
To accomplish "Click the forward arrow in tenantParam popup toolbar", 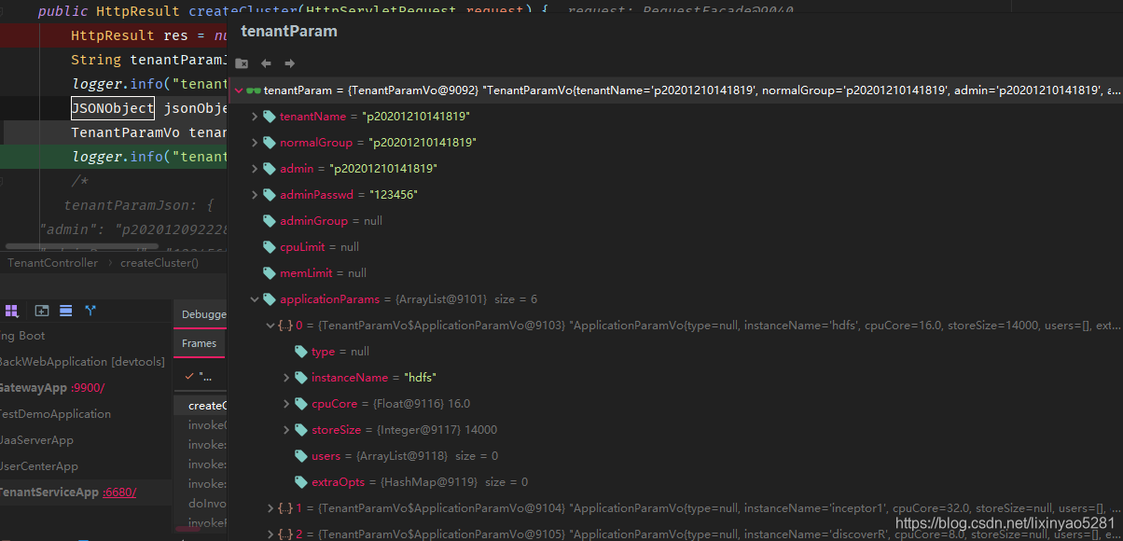I will [290, 62].
